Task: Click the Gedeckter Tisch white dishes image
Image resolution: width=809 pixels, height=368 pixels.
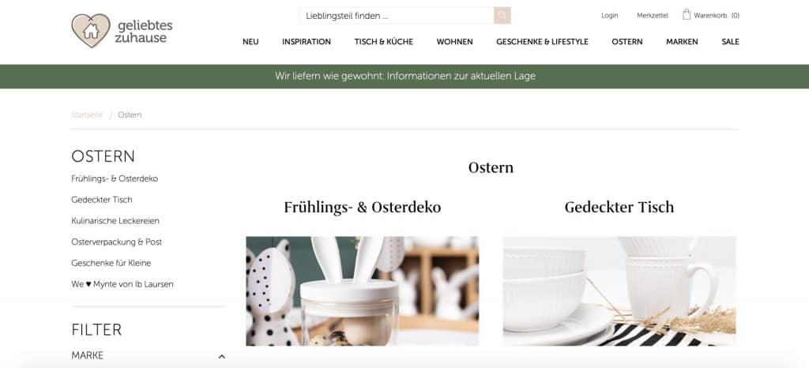Action: coord(619,291)
